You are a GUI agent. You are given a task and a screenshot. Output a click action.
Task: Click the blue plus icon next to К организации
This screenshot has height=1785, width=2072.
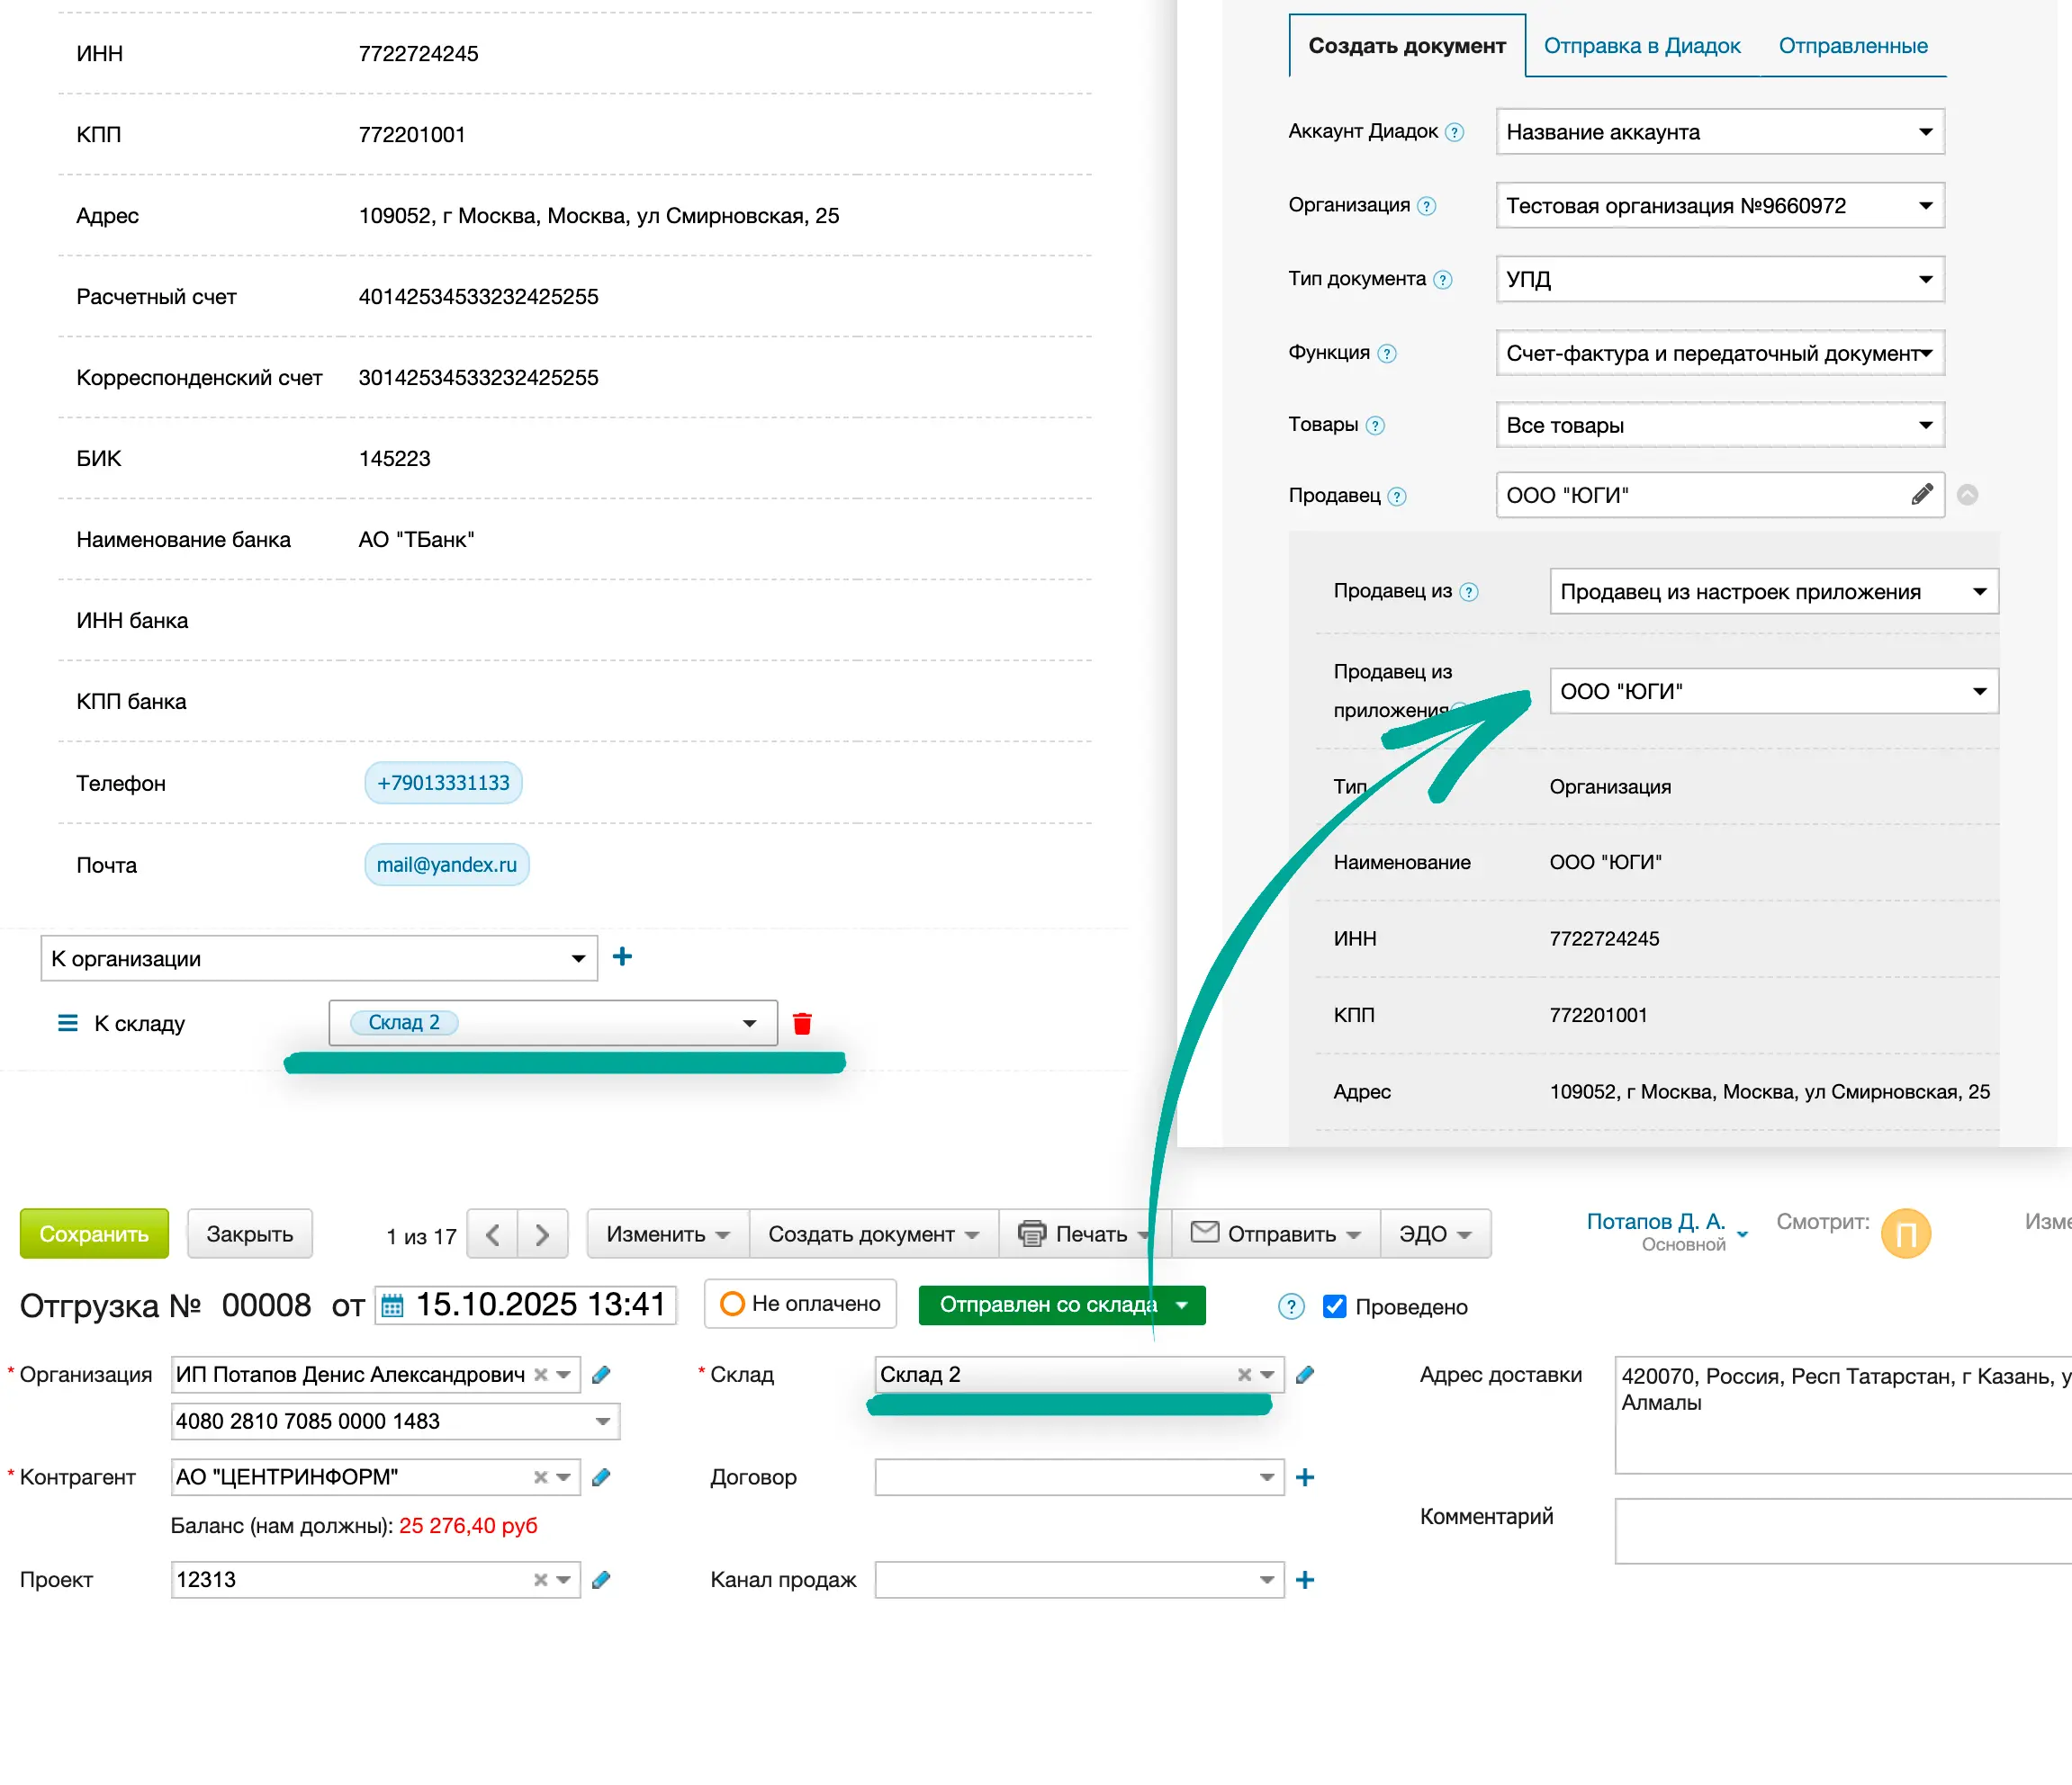pyautogui.click(x=622, y=956)
